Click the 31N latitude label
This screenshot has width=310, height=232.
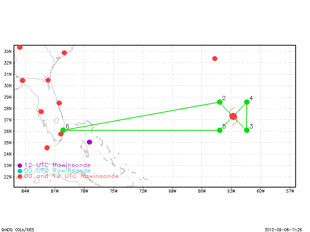[x=8, y=74]
